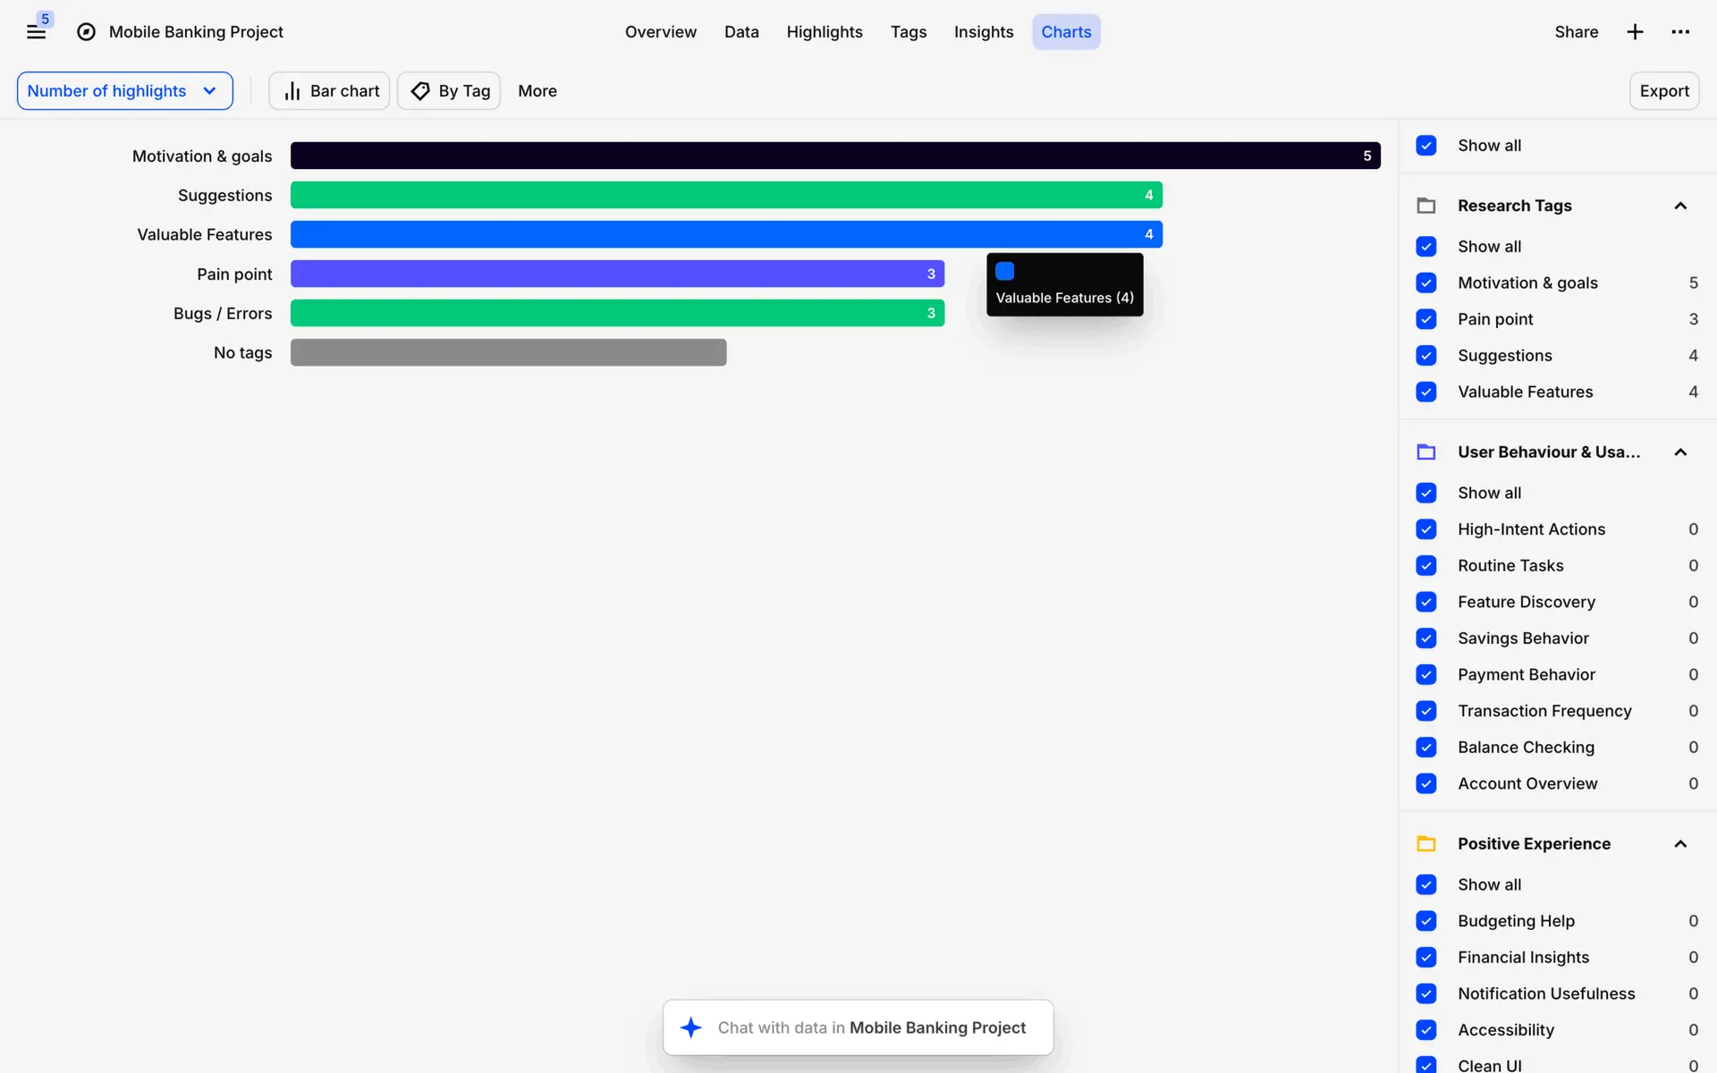The image size is (1717, 1073).
Task: Uncheck the Pain point tag checkbox
Action: tap(1426, 319)
